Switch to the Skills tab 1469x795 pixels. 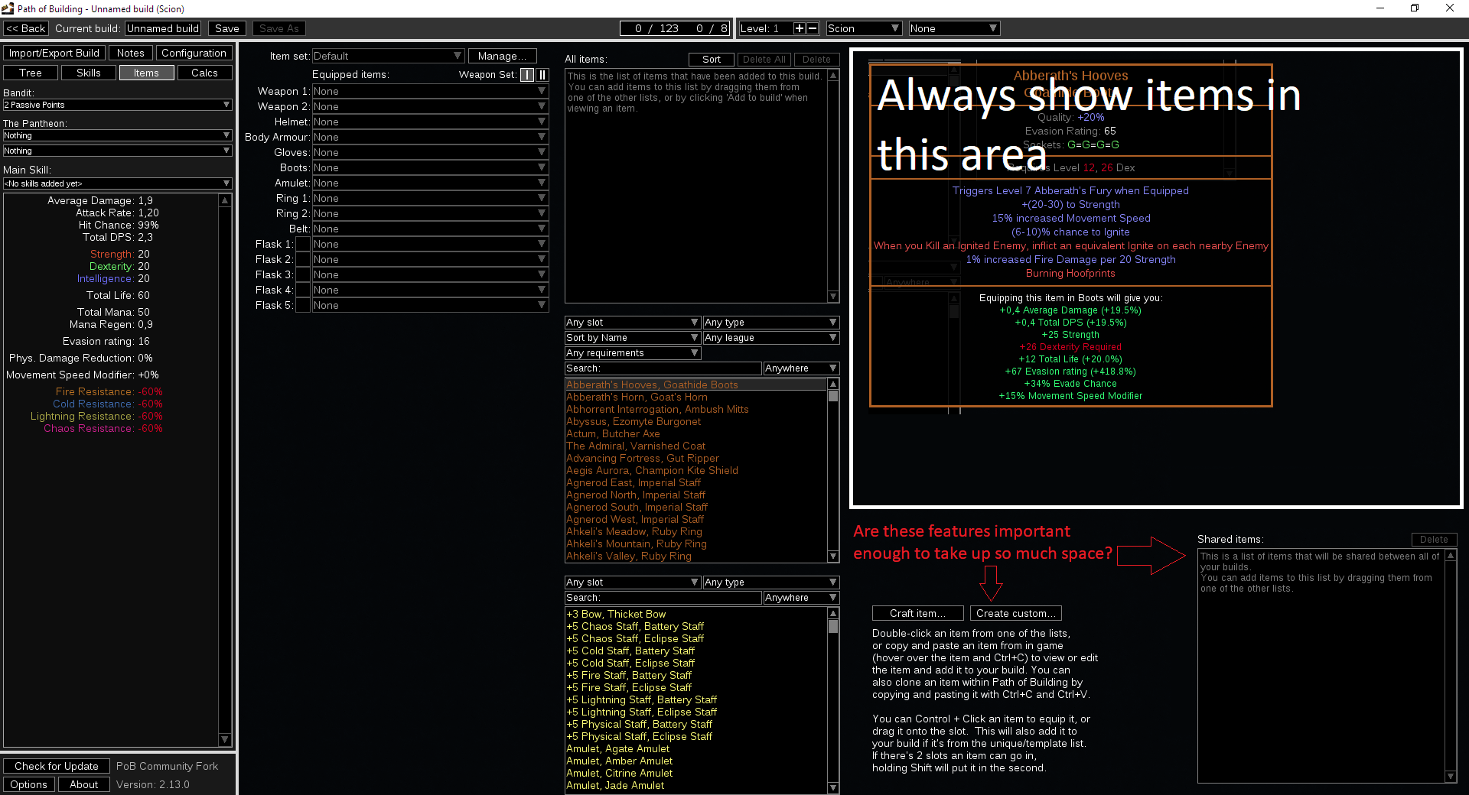point(89,73)
